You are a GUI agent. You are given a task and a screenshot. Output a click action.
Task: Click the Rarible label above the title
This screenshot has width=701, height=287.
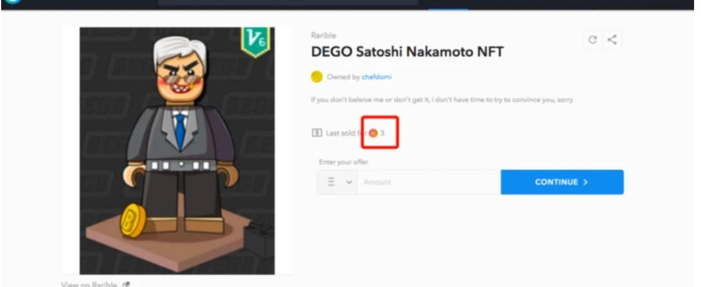323,35
